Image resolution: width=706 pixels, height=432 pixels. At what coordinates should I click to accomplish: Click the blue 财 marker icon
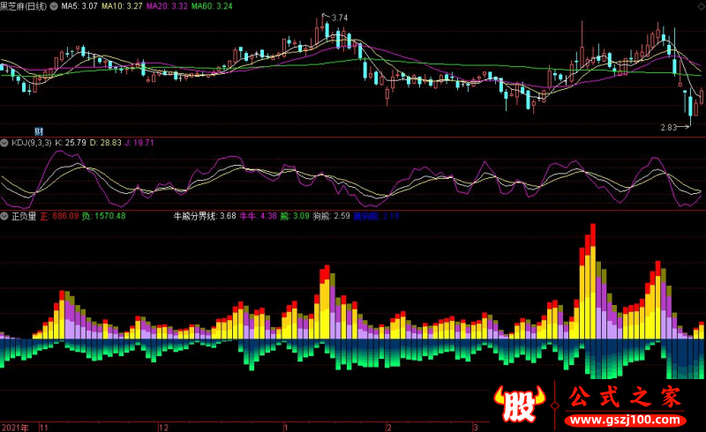(39, 131)
